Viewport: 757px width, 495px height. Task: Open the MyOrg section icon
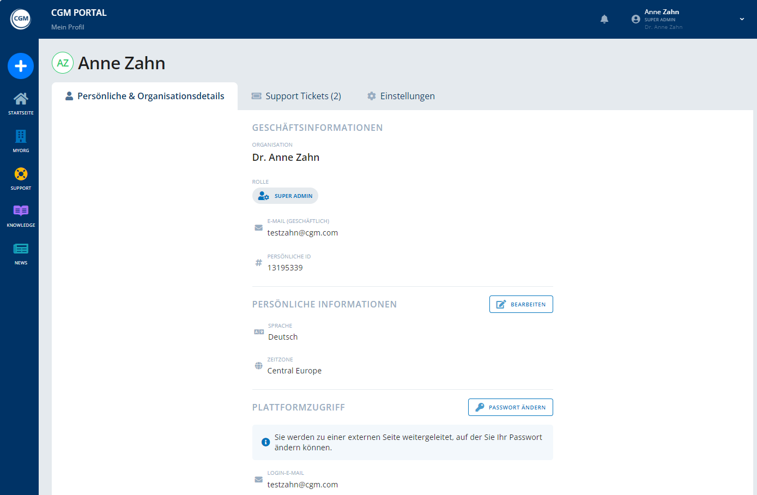[20, 137]
